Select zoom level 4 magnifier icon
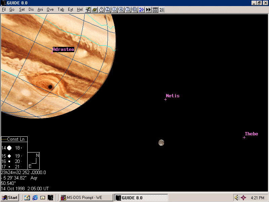This screenshot has height=202, width=269. click(x=121, y=10)
